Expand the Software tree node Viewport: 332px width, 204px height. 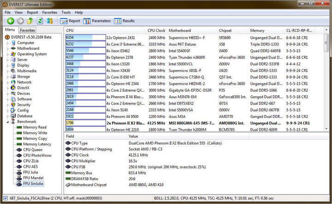[x=8, y=99]
